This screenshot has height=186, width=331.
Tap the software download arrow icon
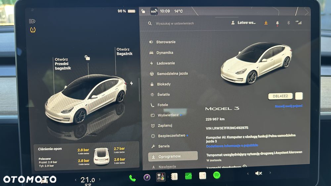click(266, 23)
